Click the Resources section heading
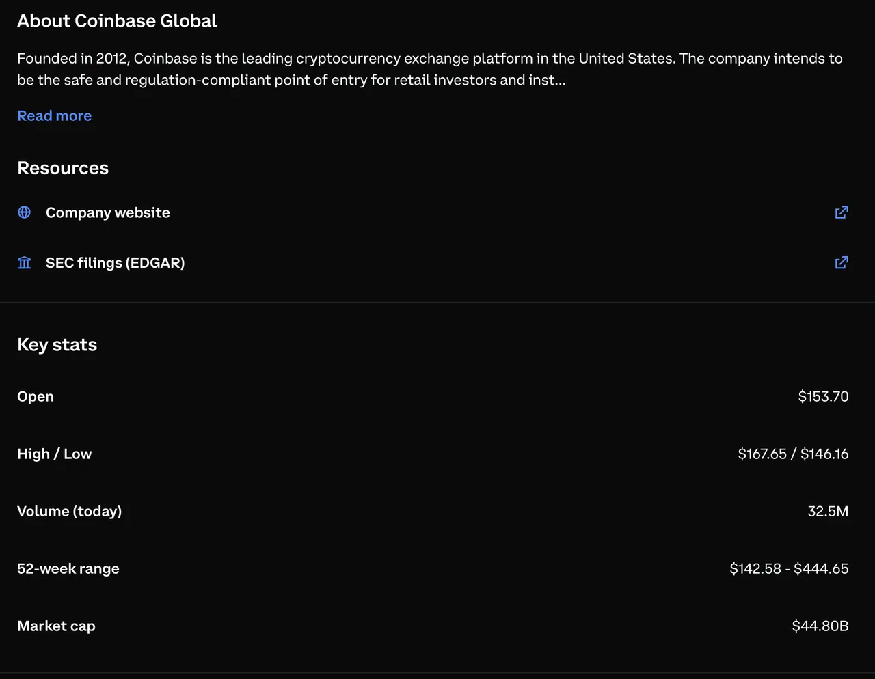Viewport: 875px width, 679px height. [x=63, y=167]
